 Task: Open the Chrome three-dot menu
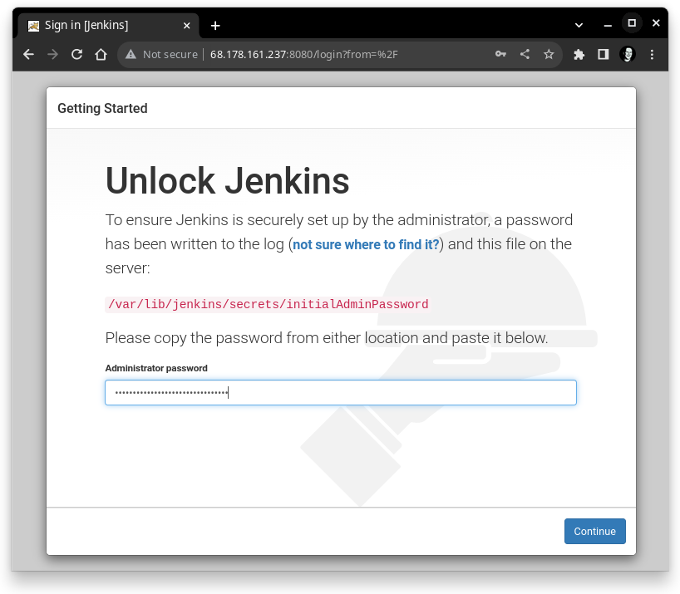pos(652,55)
